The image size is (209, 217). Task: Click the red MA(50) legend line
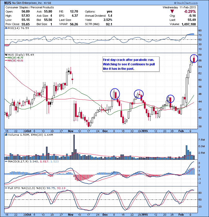6,60
